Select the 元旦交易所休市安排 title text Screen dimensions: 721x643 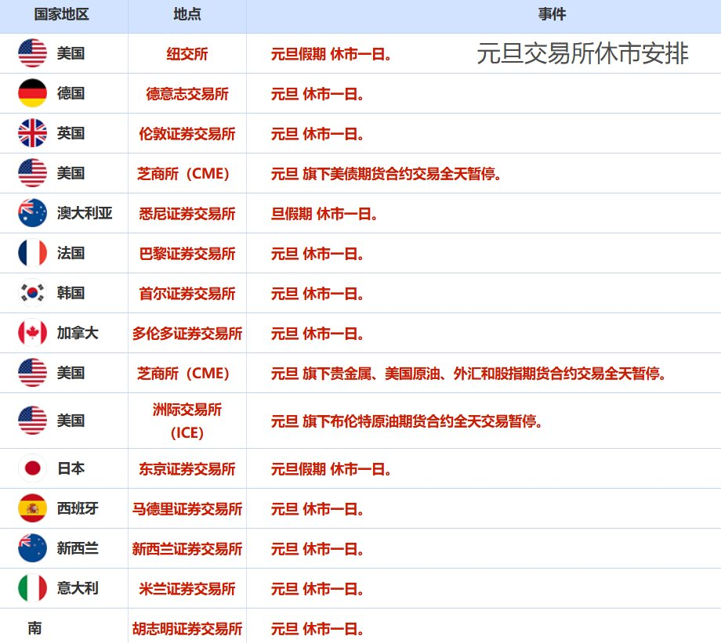click(x=583, y=53)
